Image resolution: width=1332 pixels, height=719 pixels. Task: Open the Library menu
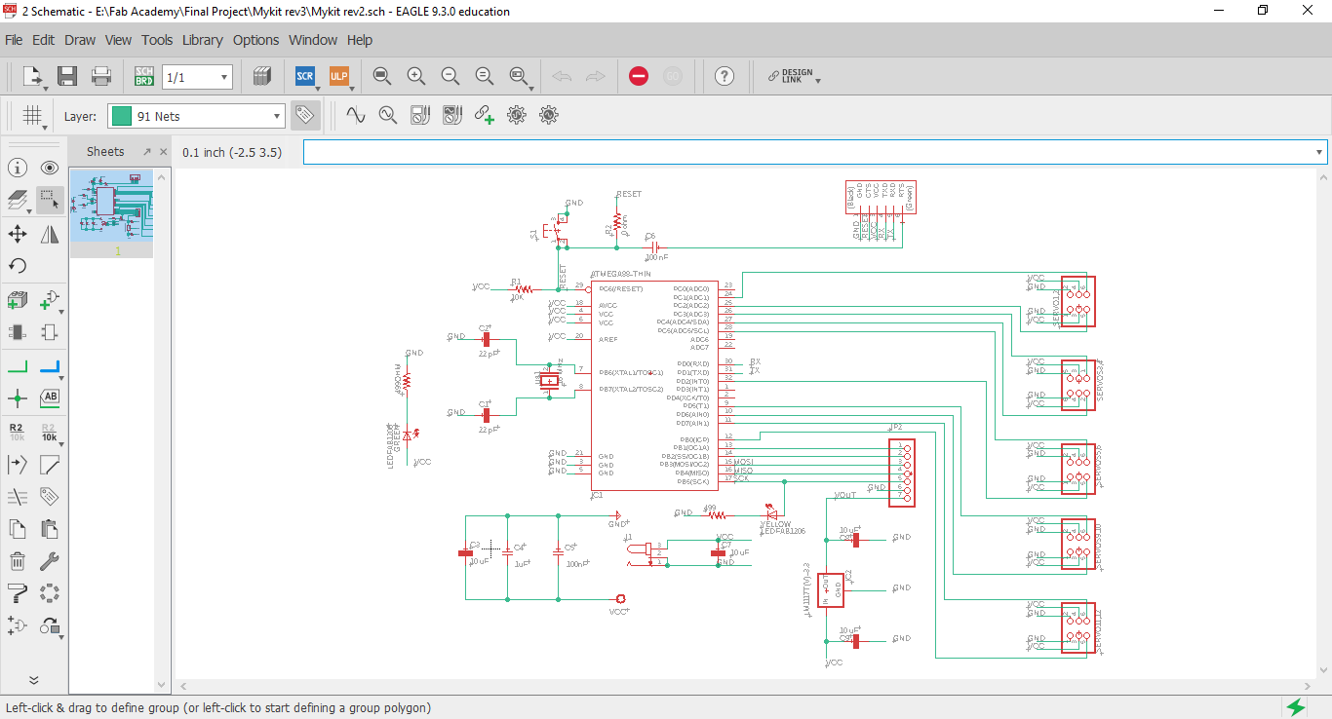click(202, 40)
